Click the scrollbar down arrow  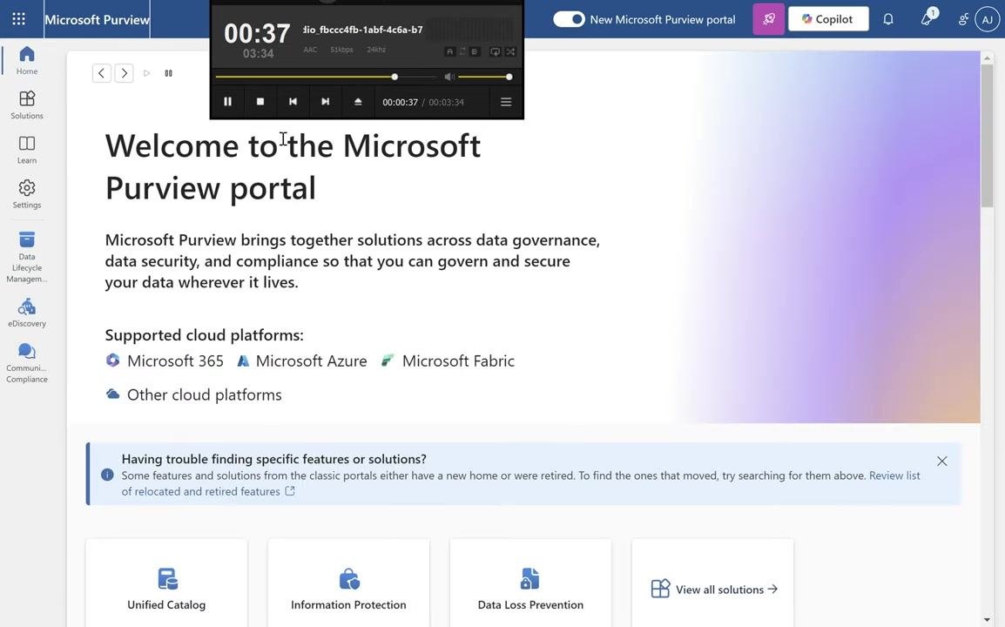(x=987, y=620)
